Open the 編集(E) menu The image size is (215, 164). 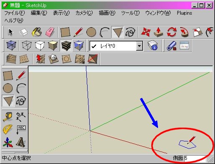(x=39, y=13)
